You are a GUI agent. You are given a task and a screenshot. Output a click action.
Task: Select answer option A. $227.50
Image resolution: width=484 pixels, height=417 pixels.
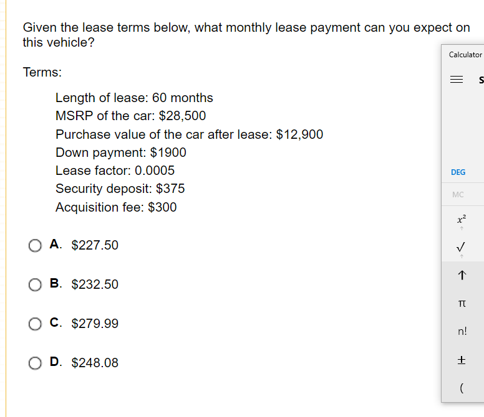coord(35,245)
